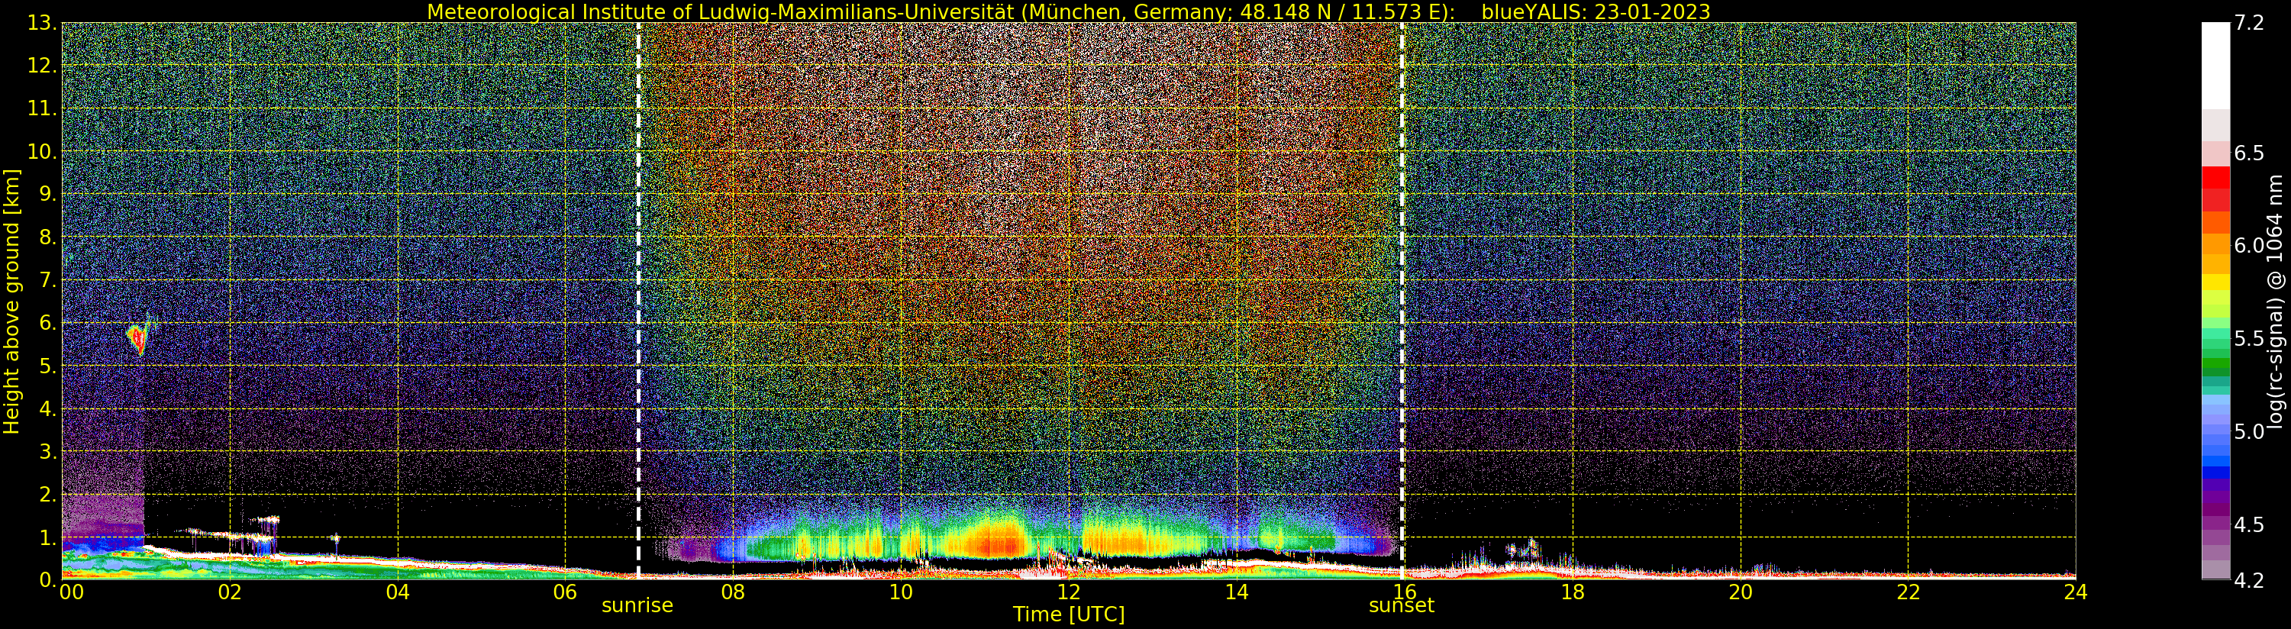Click the "Height above ground [km]" axis label
The width and height of the screenshot is (2291, 629).
(11, 302)
